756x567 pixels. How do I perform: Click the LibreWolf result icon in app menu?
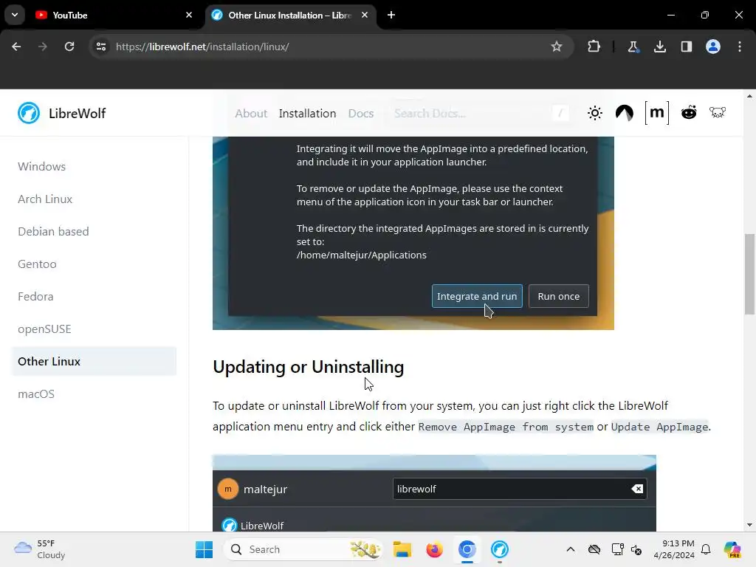click(x=229, y=525)
